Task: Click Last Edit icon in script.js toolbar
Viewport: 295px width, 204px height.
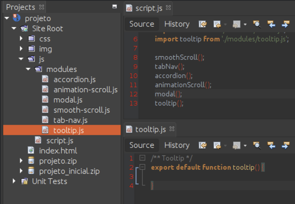Action: [203, 24]
